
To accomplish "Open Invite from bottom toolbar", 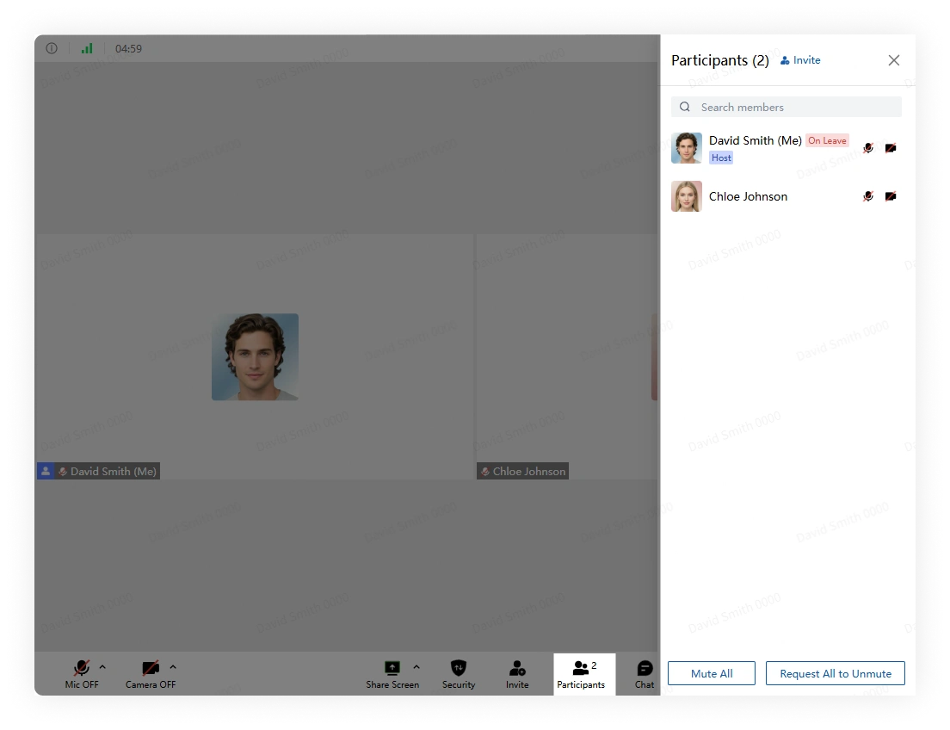I will click(517, 674).
